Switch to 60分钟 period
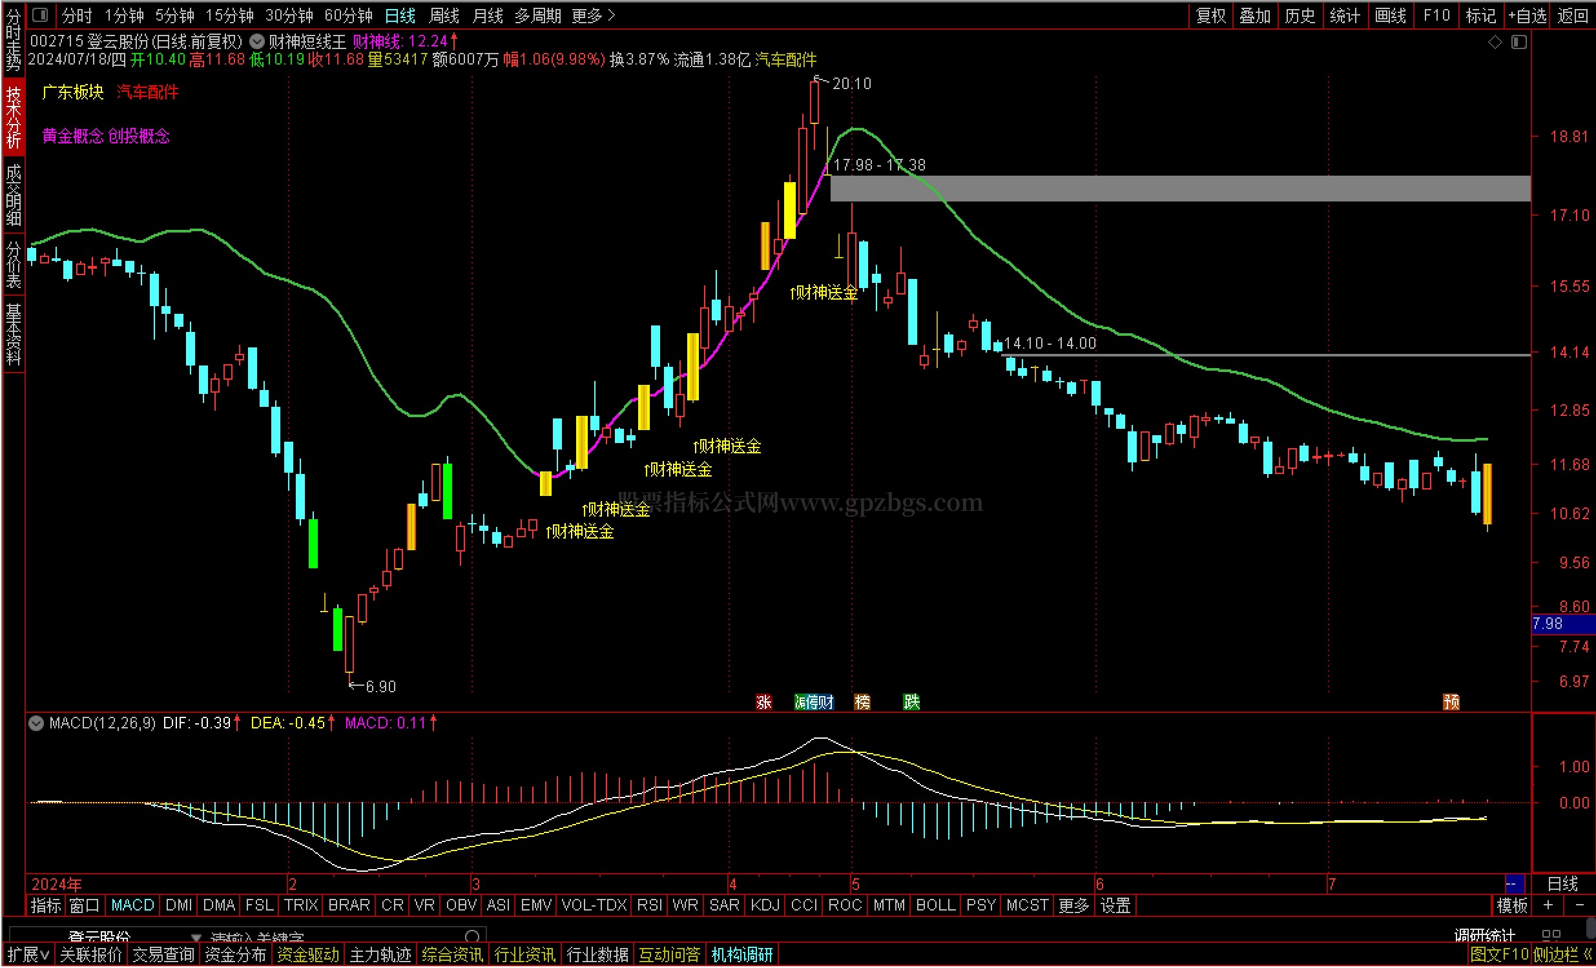 (349, 15)
